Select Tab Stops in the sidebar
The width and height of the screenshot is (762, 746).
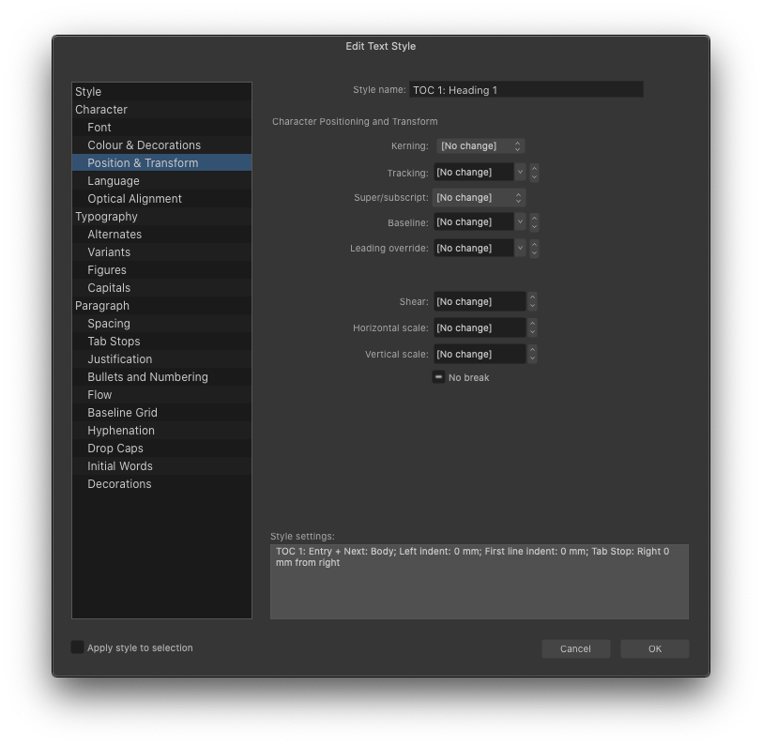point(113,341)
